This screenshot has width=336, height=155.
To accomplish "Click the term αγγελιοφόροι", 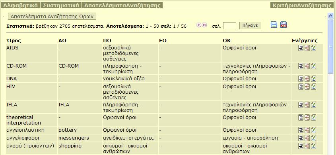I will 23,138.
